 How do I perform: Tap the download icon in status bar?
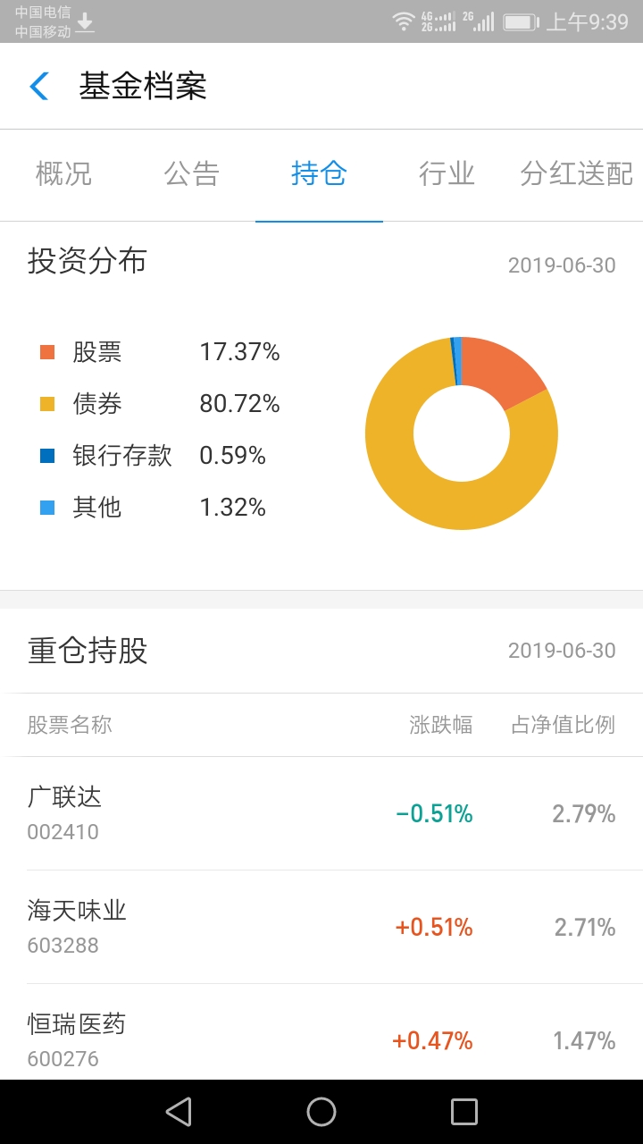coord(85,22)
